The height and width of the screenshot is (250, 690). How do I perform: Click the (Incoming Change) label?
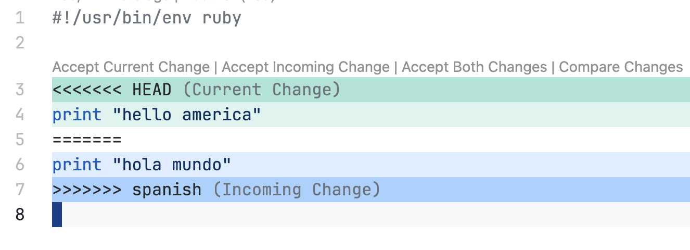coord(297,190)
